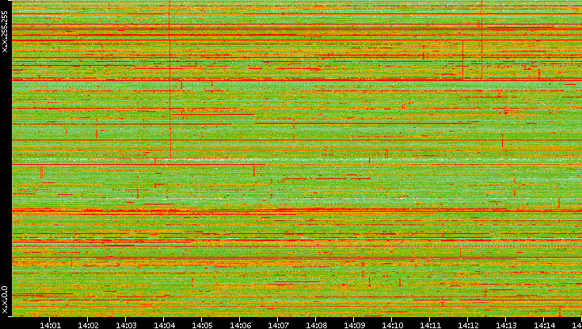Select the 14:08 time axis label
582x329 pixels.
(x=315, y=325)
